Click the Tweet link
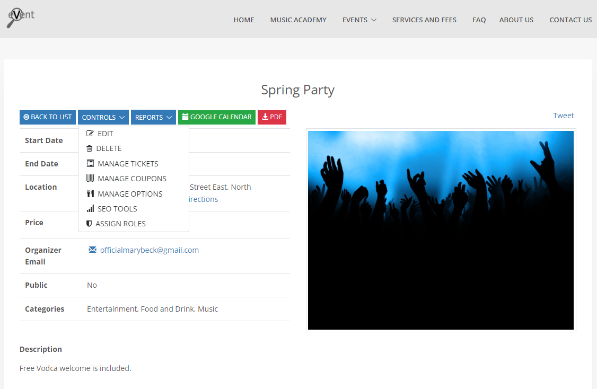Image resolution: width=597 pixels, height=389 pixels. [563, 116]
